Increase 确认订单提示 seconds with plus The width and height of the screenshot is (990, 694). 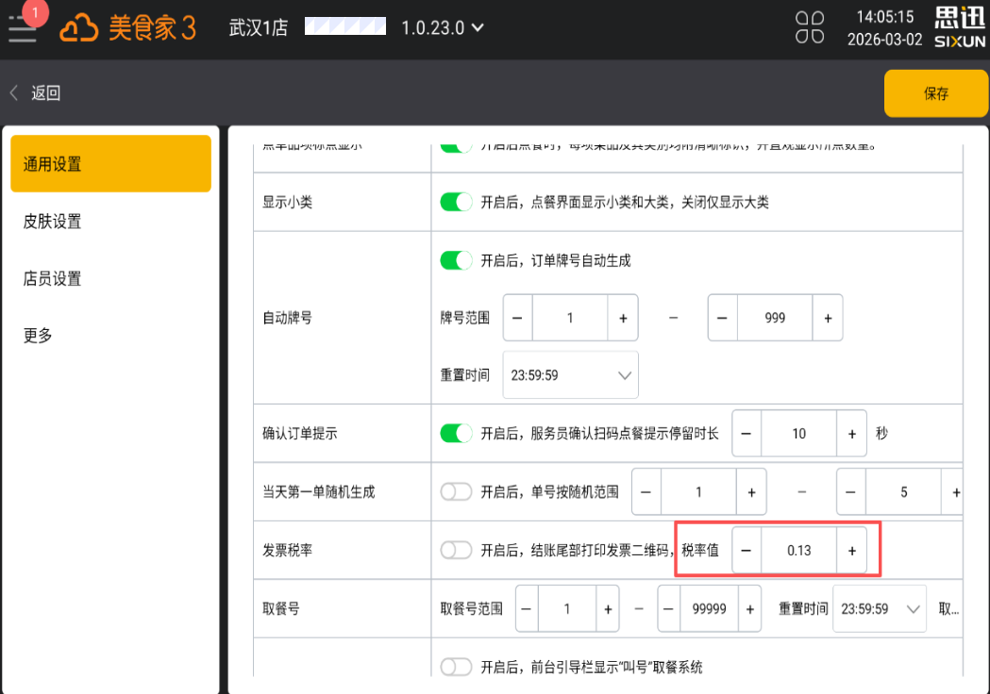pyautogui.click(x=851, y=434)
